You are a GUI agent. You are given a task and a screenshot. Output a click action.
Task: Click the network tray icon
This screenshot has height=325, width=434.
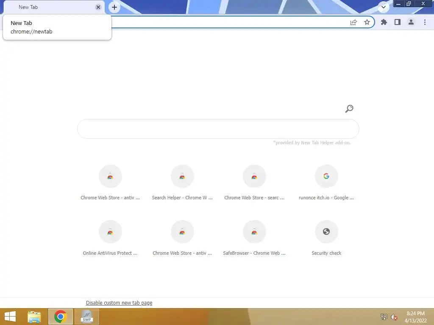tap(384, 317)
